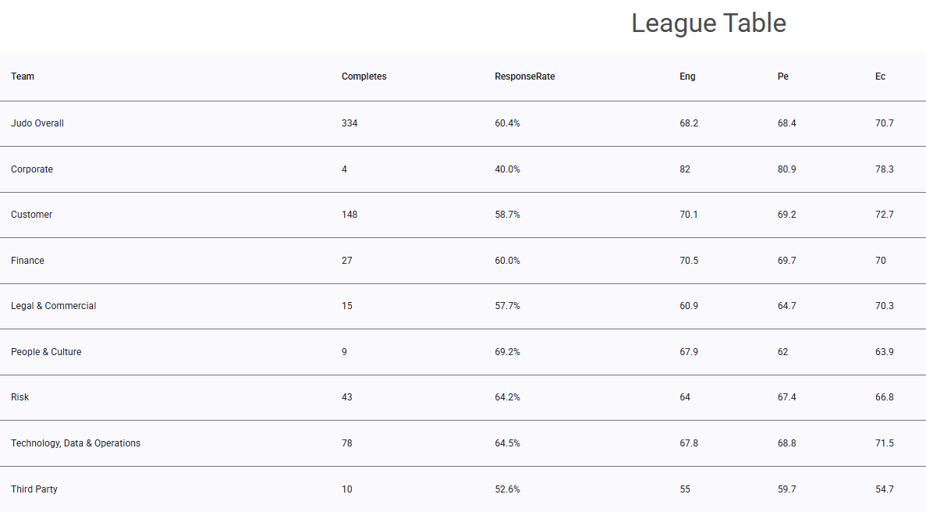926x512 pixels.
Task: Sort by the Completes column header
Action: pyautogui.click(x=364, y=76)
